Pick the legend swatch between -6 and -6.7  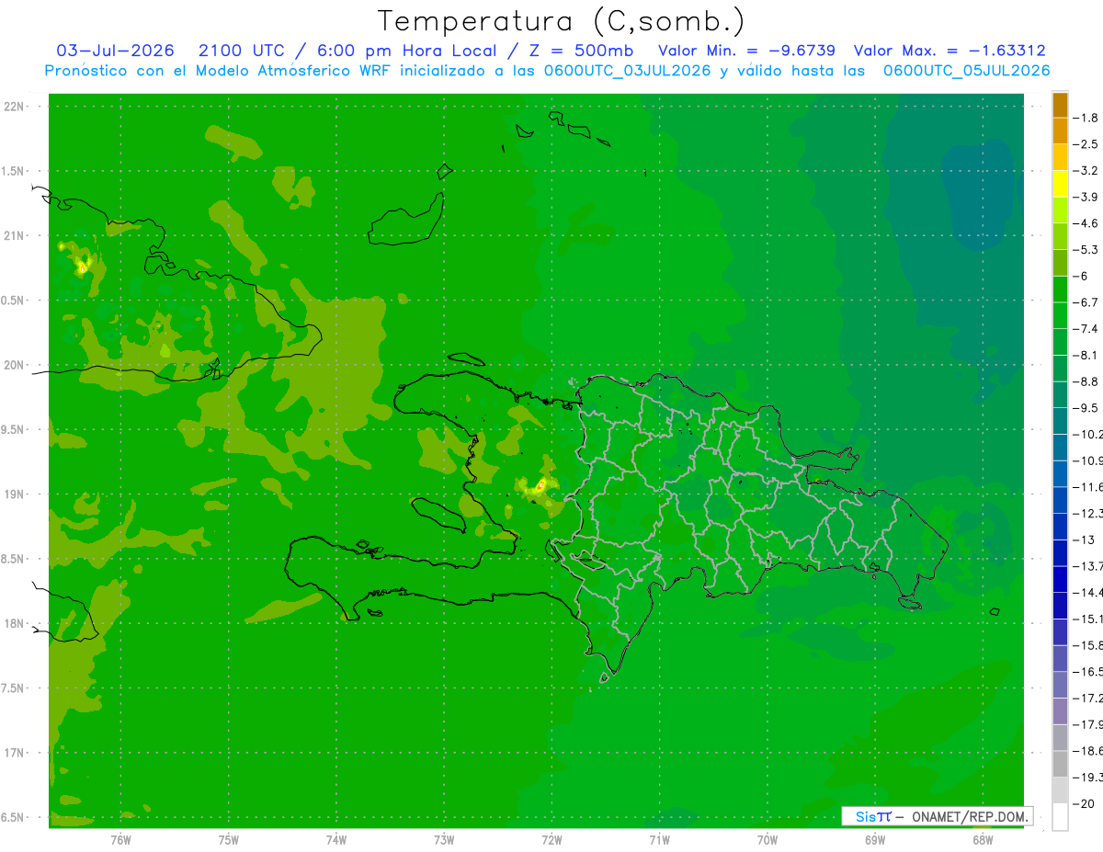coord(1060,289)
